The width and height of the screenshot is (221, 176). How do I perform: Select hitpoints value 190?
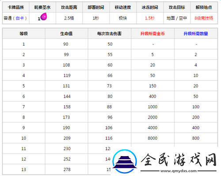pyautogui.click(x=66, y=128)
